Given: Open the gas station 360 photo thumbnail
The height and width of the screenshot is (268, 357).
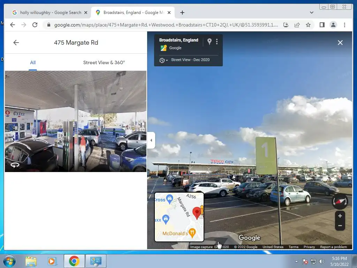Looking at the screenshot, I should click(76, 121).
